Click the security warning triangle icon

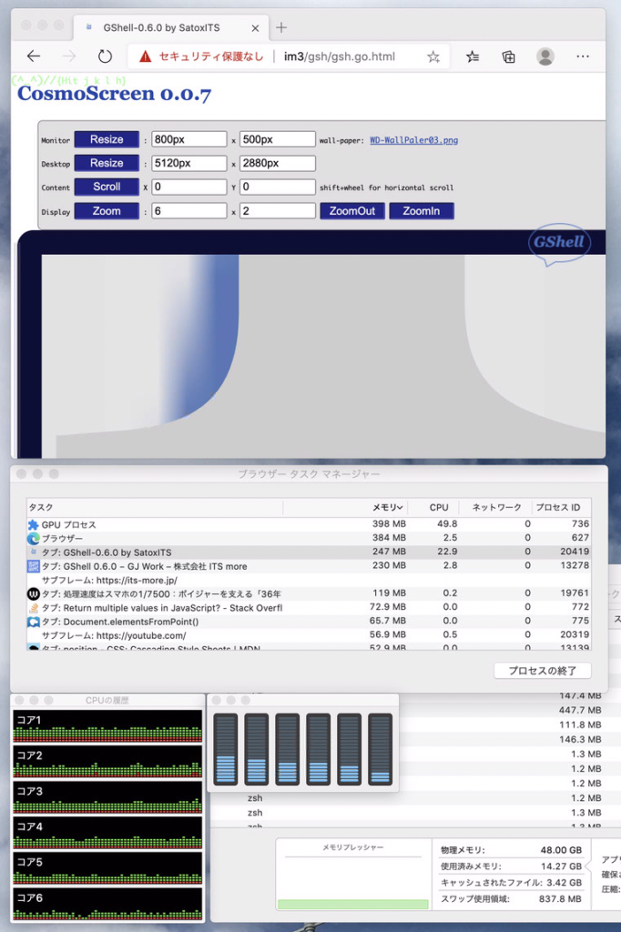(145, 56)
